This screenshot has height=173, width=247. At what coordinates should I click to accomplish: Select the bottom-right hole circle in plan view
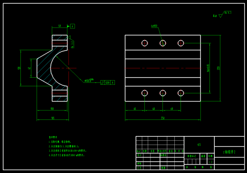(181, 93)
